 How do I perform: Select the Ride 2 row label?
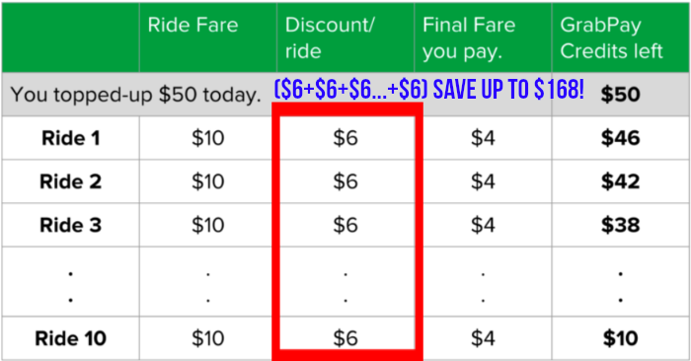(70, 181)
